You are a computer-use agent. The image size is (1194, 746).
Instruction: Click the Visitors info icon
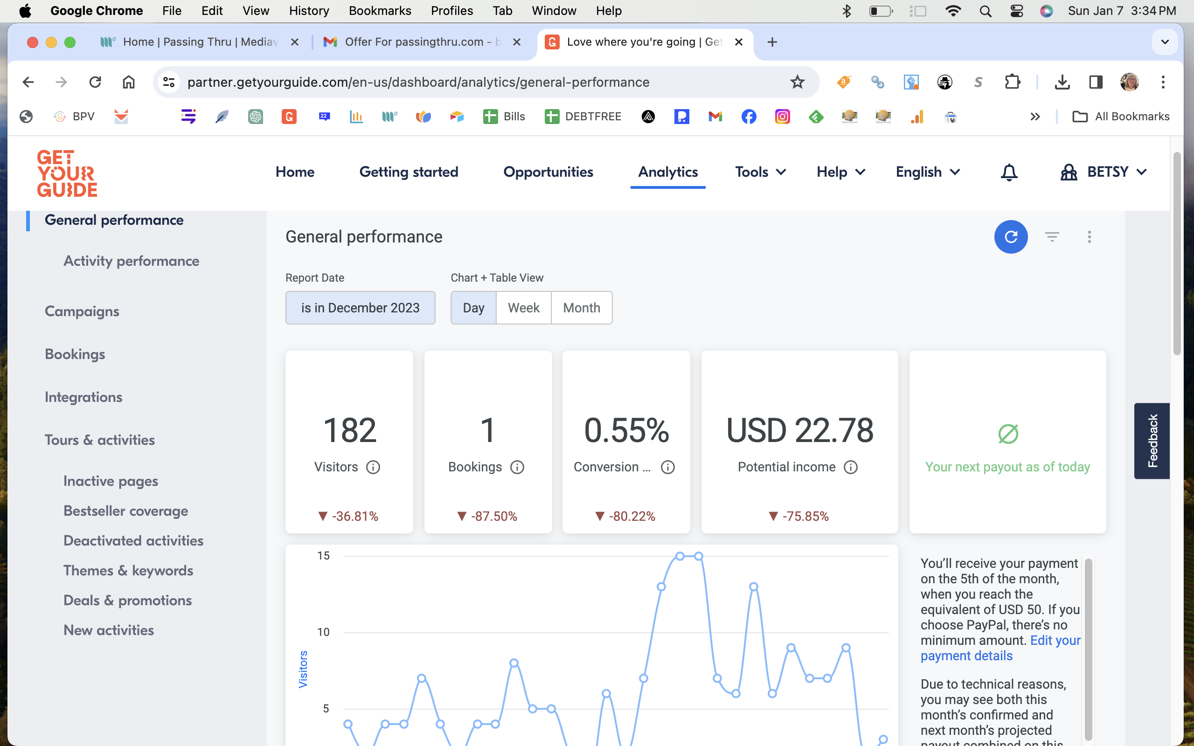373,467
